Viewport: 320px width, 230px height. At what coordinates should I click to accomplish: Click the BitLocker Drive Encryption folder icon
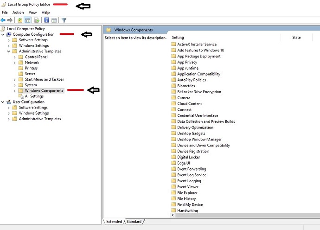(173, 92)
